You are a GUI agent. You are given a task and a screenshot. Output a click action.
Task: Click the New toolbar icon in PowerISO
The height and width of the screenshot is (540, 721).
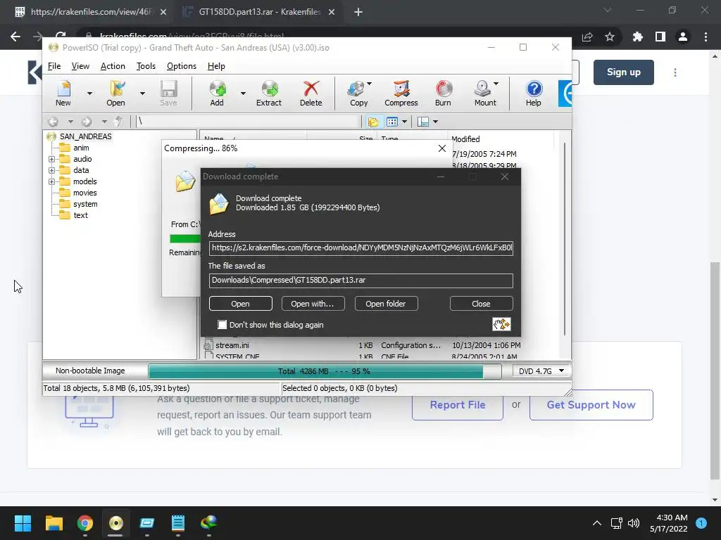tap(63, 94)
